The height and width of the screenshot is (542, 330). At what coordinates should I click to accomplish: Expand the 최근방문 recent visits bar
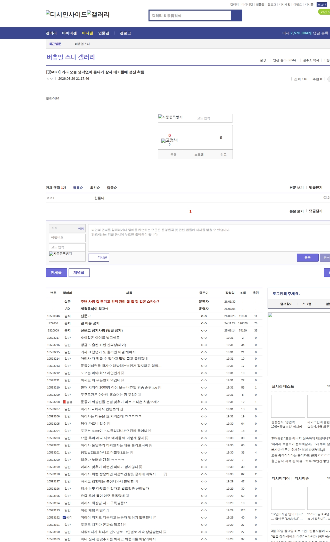coord(55,44)
